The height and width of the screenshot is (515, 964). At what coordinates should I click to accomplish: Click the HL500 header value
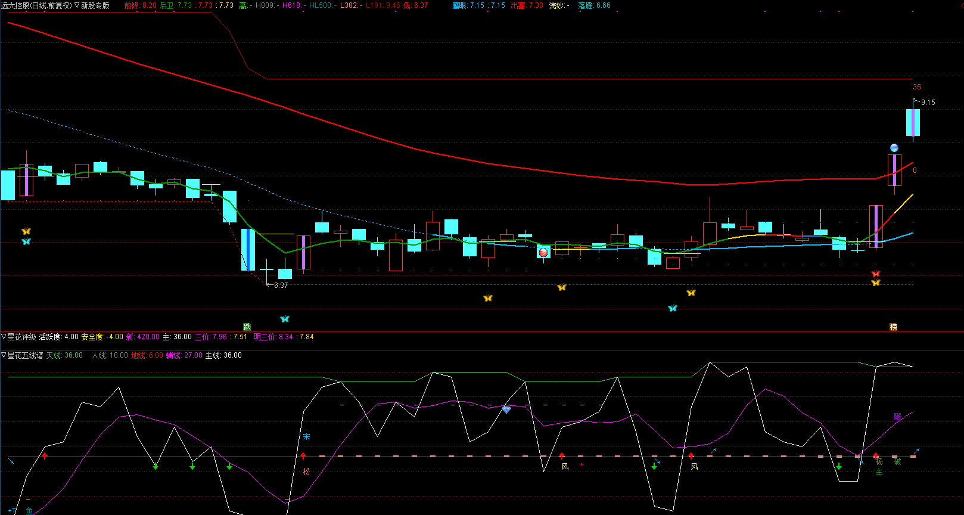(x=323, y=5)
